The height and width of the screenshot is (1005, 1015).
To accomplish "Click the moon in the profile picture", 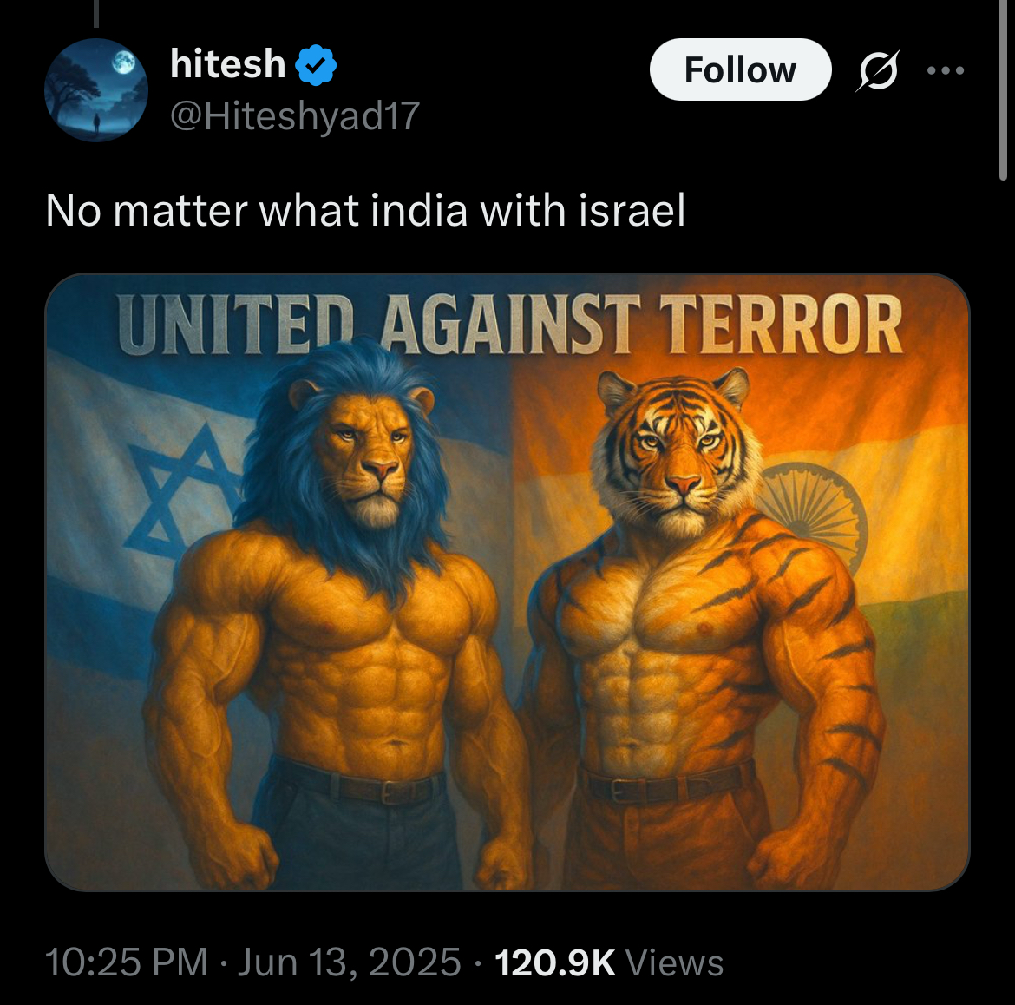I will pos(123,62).
